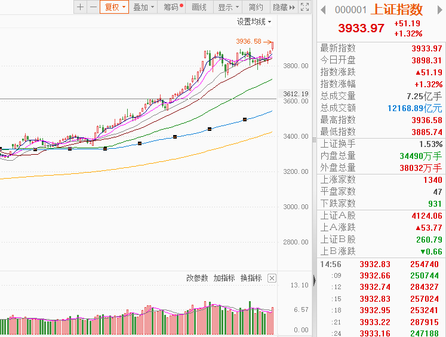Click tick price 3932.95 at :18

[x=375, y=310]
